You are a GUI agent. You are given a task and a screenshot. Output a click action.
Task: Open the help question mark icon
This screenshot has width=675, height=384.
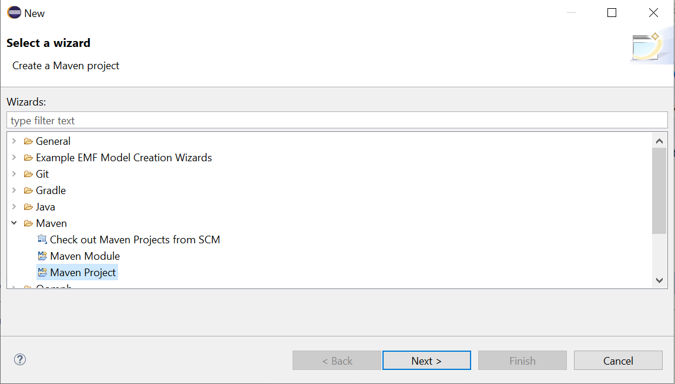pyautogui.click(x=20, y=359)
